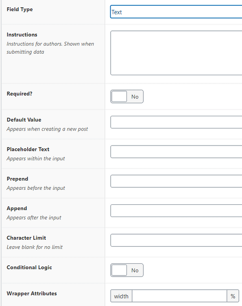Click the Required? label

(x=20, y=94)
